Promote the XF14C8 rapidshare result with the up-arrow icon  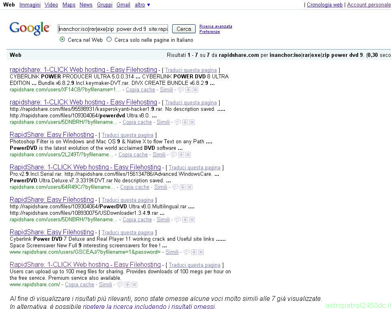pos(188,90)
